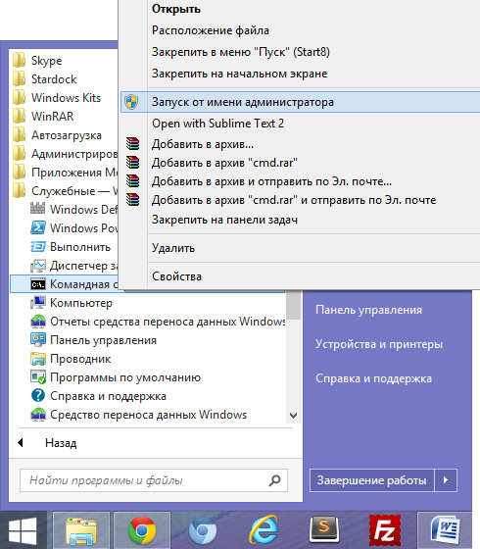Click the program list scrollbar thumb
This screenshot has height=549, width=480.
(294, 305)
